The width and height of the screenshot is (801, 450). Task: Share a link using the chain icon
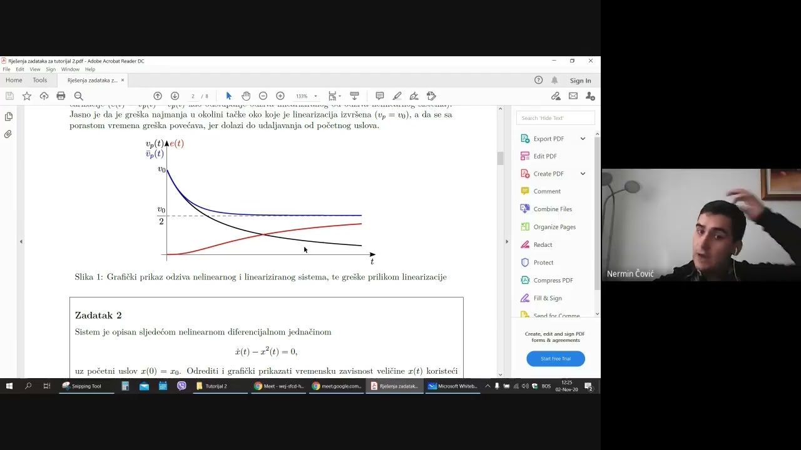pos(556,96)
